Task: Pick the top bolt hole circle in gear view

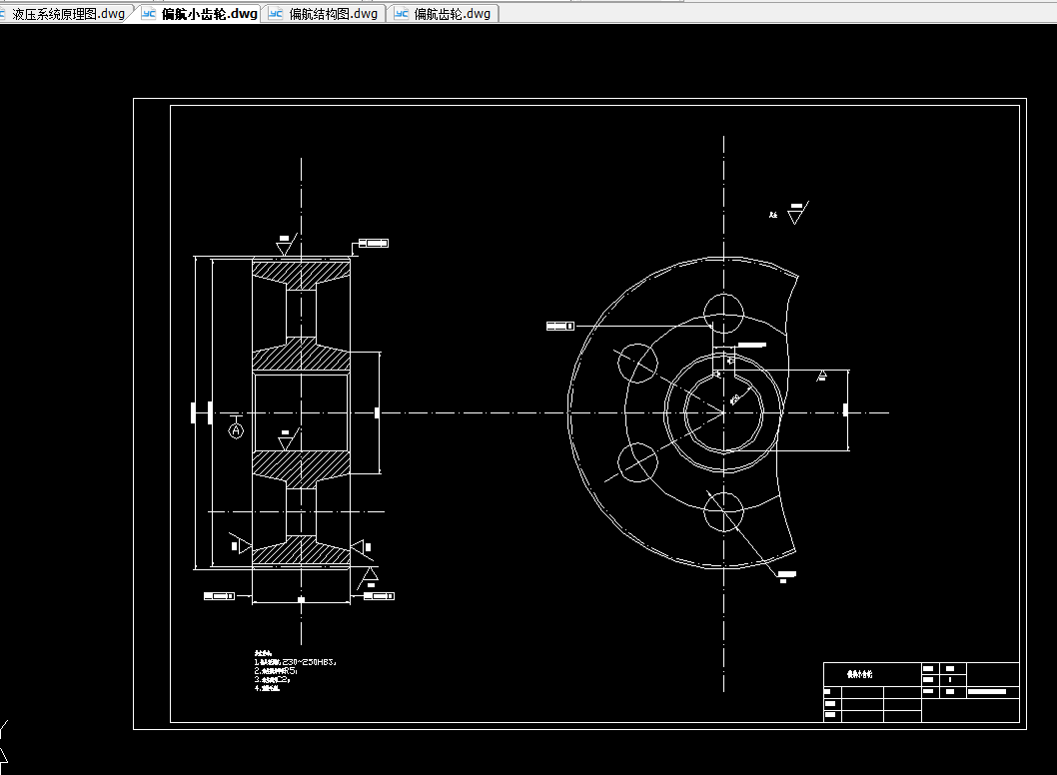Action: [x=723, y=314]
